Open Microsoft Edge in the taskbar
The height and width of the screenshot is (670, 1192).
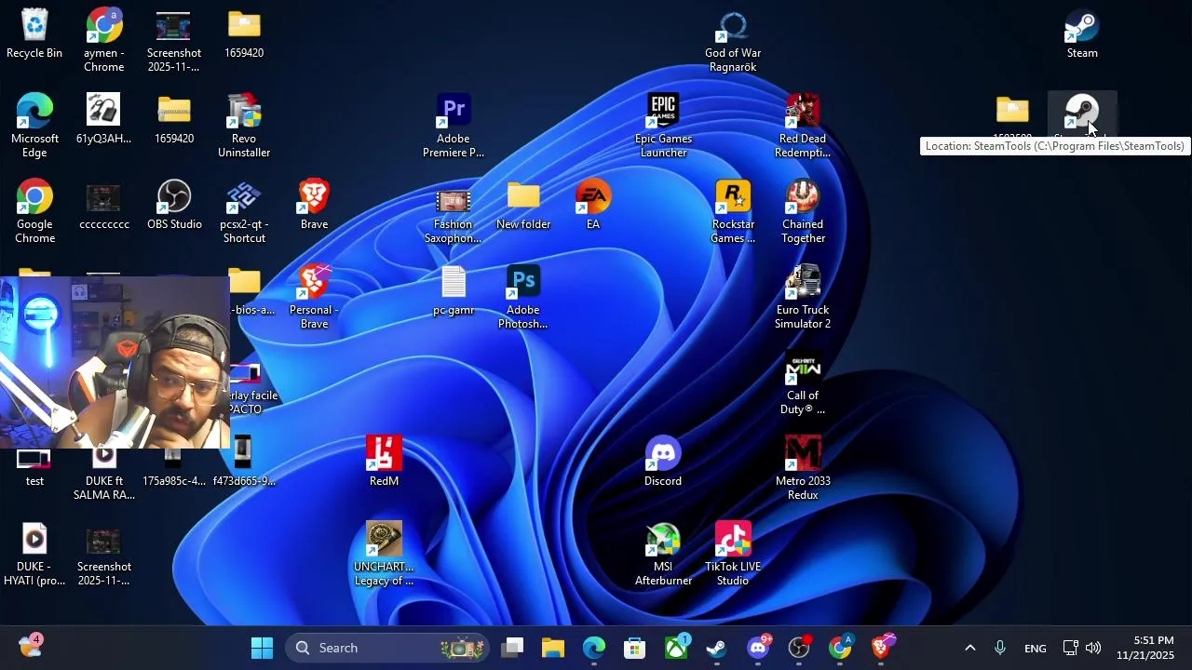coord(594,648)
